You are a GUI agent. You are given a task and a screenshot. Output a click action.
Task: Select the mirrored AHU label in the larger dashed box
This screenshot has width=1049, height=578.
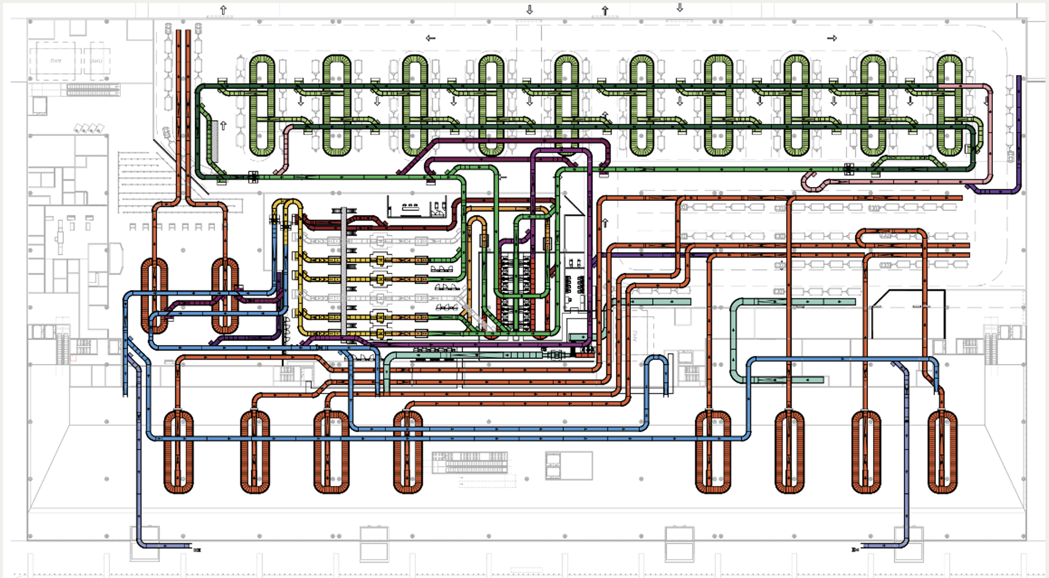[x=56, y=61]
